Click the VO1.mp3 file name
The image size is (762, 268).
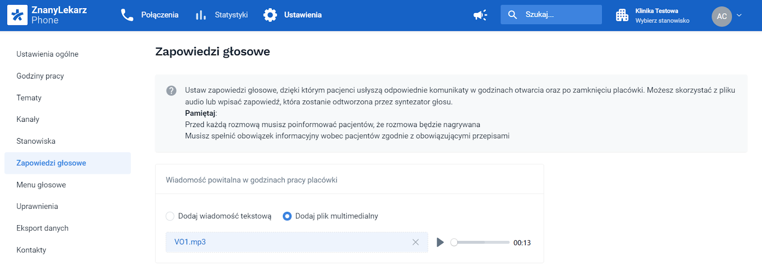(190, 242)
